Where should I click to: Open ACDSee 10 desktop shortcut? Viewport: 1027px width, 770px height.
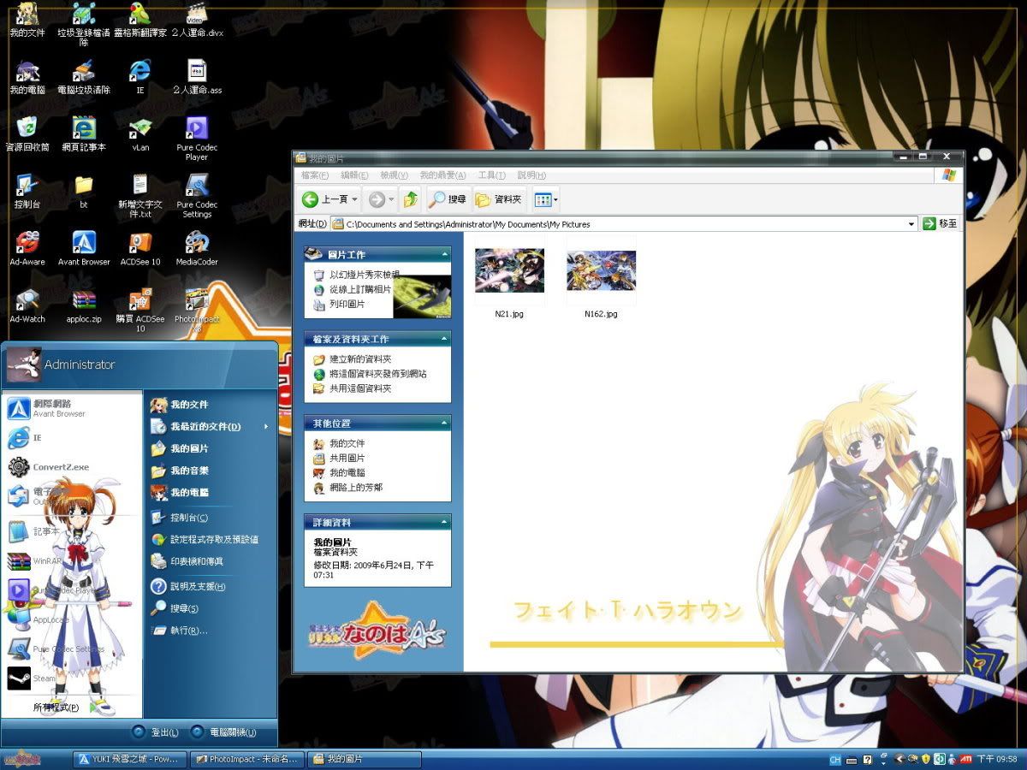140,249
